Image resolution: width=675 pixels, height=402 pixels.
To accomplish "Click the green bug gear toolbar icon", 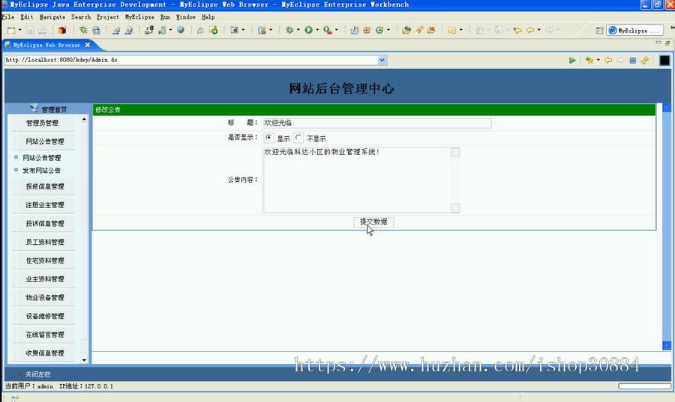I will [83, 30].
